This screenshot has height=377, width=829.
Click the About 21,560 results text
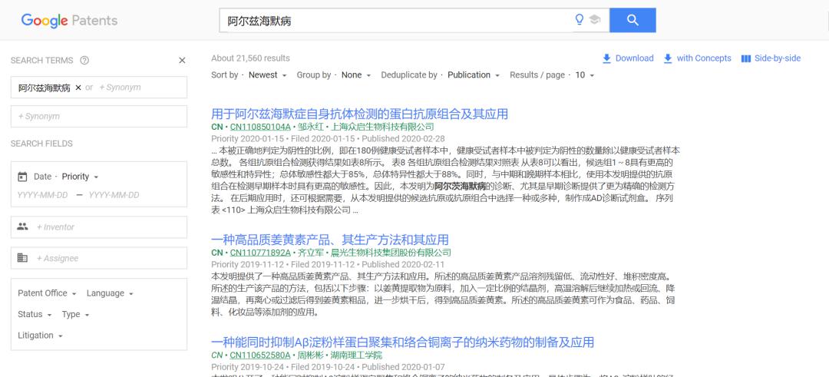tap(250, 58)
